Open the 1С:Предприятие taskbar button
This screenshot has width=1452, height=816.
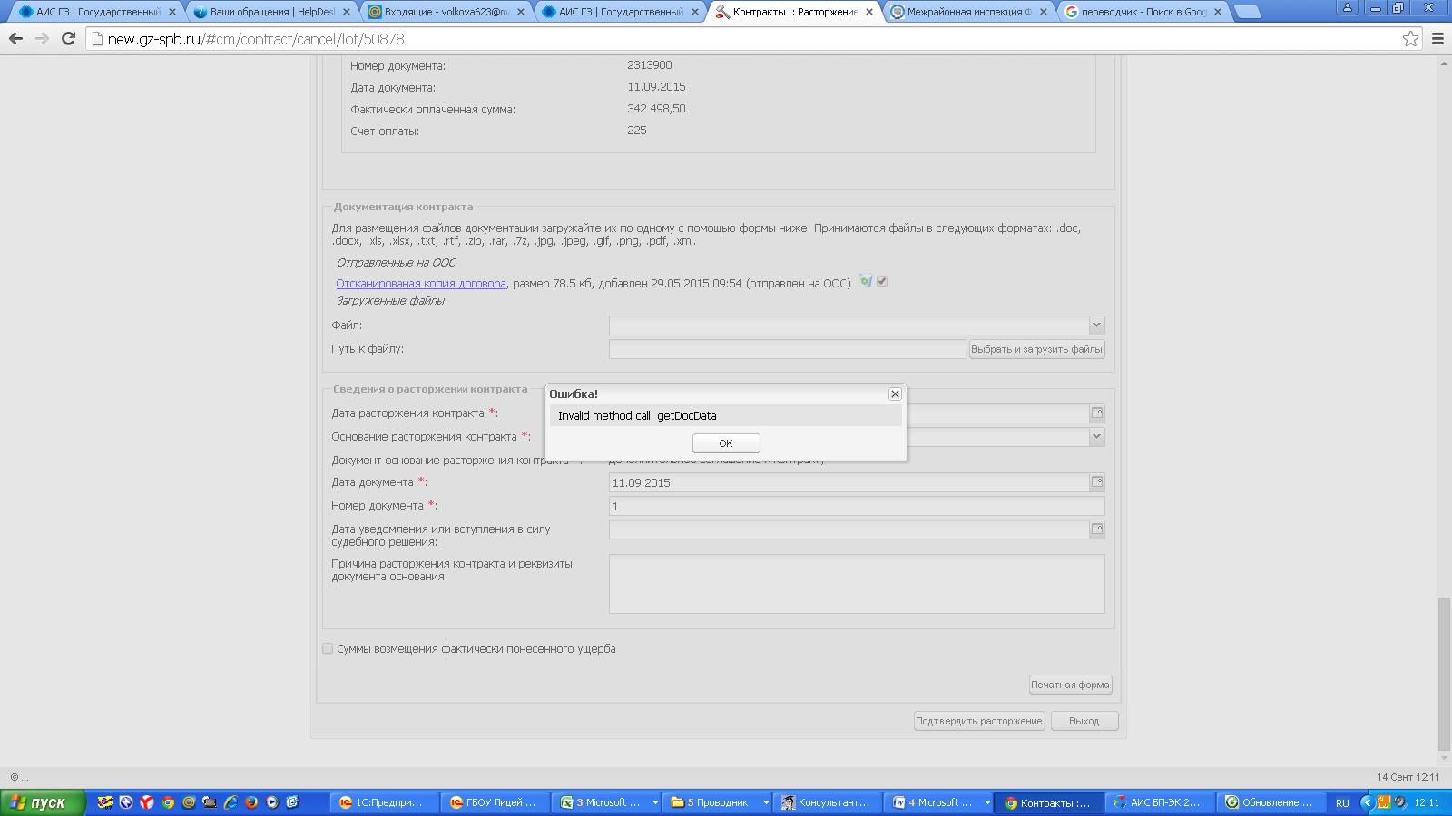click(383, 802)
